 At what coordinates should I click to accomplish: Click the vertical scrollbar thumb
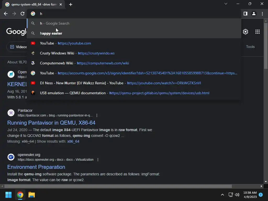click(x=266, y=46)
